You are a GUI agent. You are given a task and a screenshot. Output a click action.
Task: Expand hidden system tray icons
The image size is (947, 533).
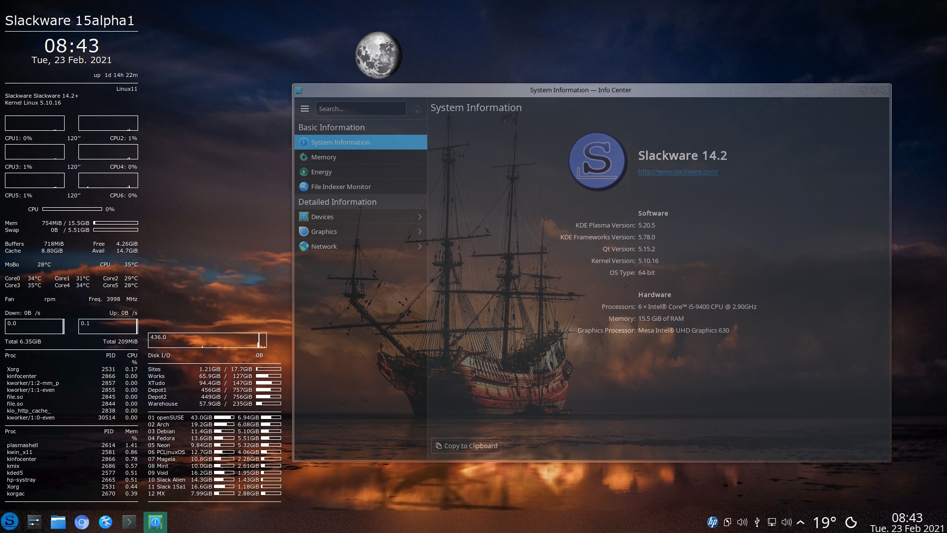[x=801, y=522]
